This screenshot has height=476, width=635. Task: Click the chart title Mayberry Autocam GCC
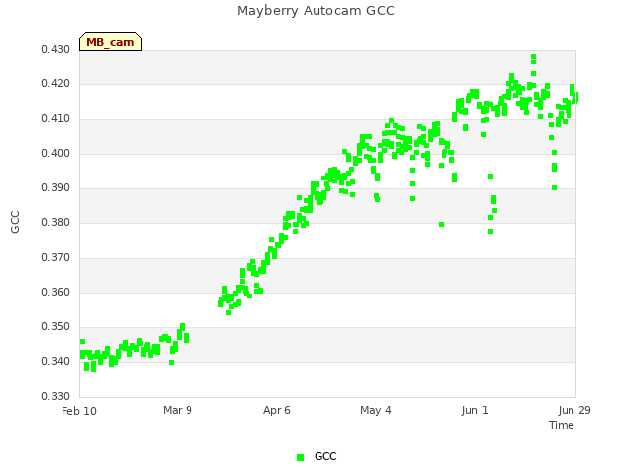tap(316, 11)
